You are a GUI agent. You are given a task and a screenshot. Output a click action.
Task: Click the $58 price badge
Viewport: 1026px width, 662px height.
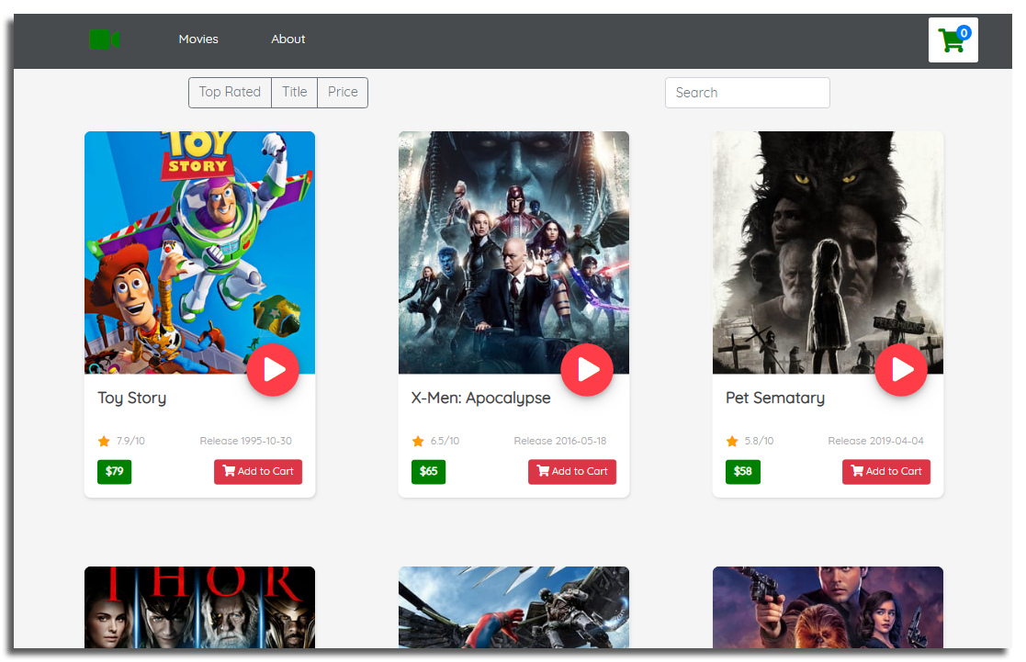tap(743, 472)
